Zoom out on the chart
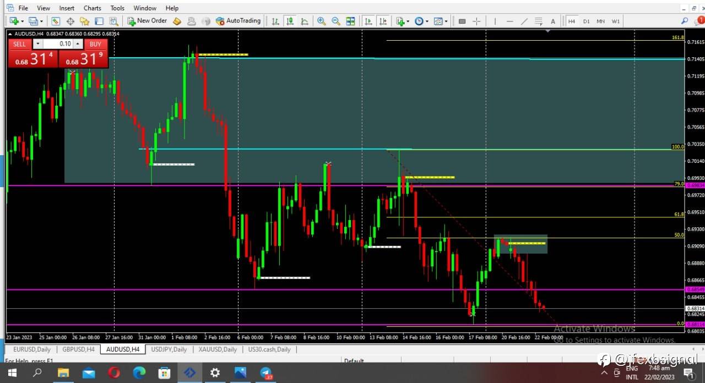This screenshot has height=383, width=705. tap(335, 21)
